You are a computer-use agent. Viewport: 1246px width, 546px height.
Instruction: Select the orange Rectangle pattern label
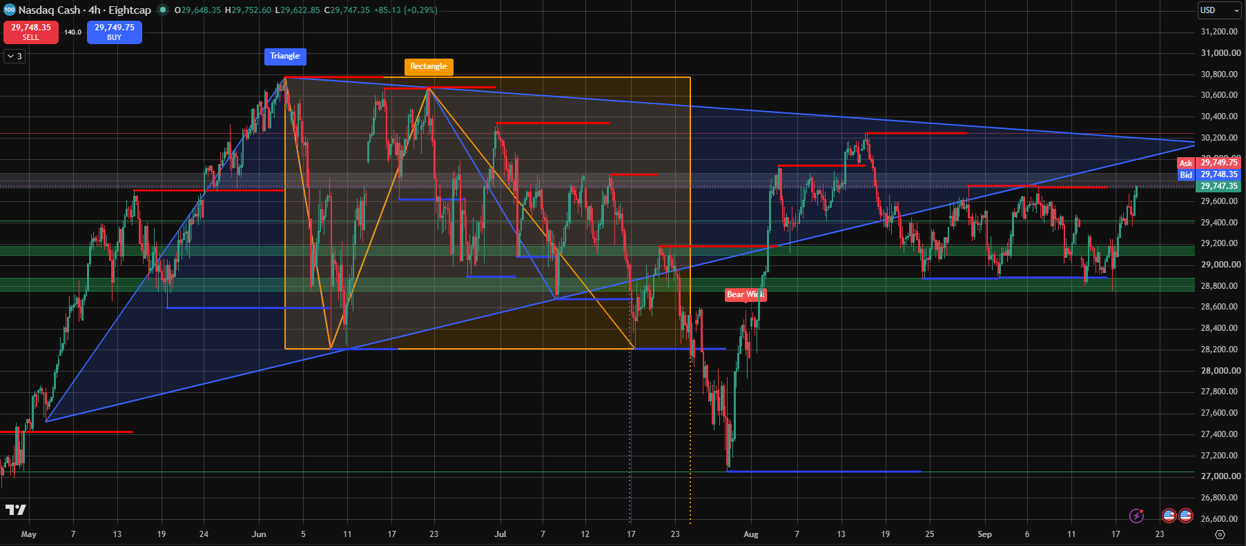coord(429,66)
